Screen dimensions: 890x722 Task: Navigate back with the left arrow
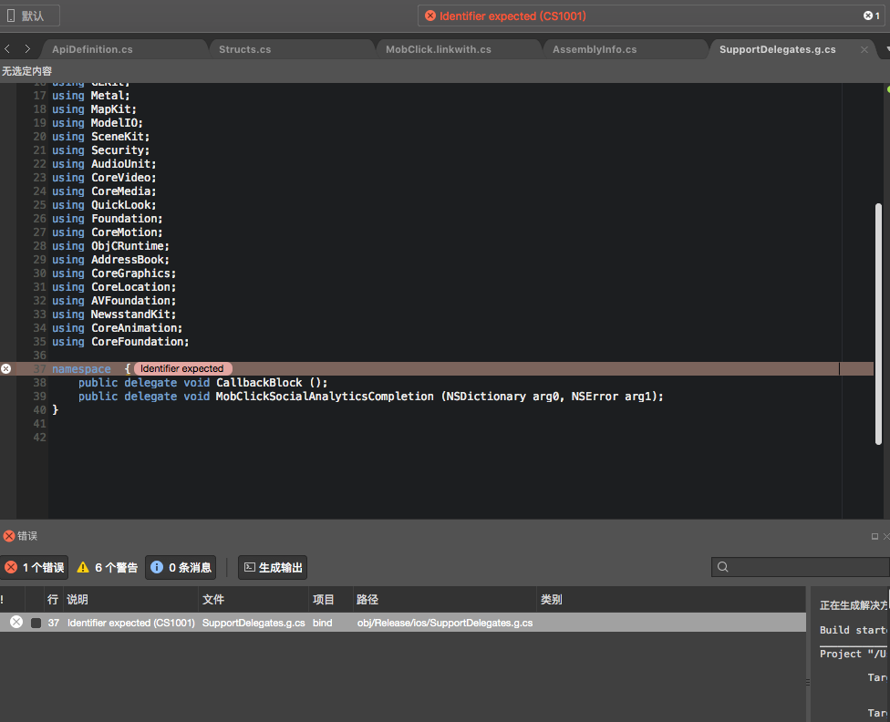[7, 49]
